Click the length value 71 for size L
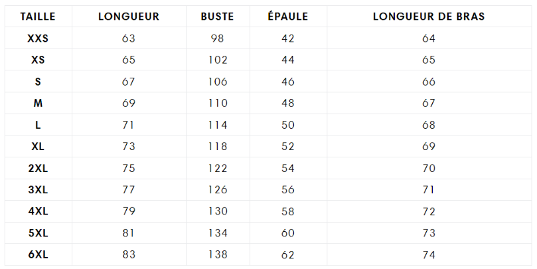Viewport: 537px width, 269px height. click(128, 125)
